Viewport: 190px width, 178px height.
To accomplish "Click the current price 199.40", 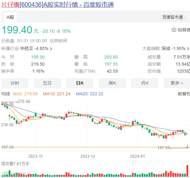I will tap(17, 30).
